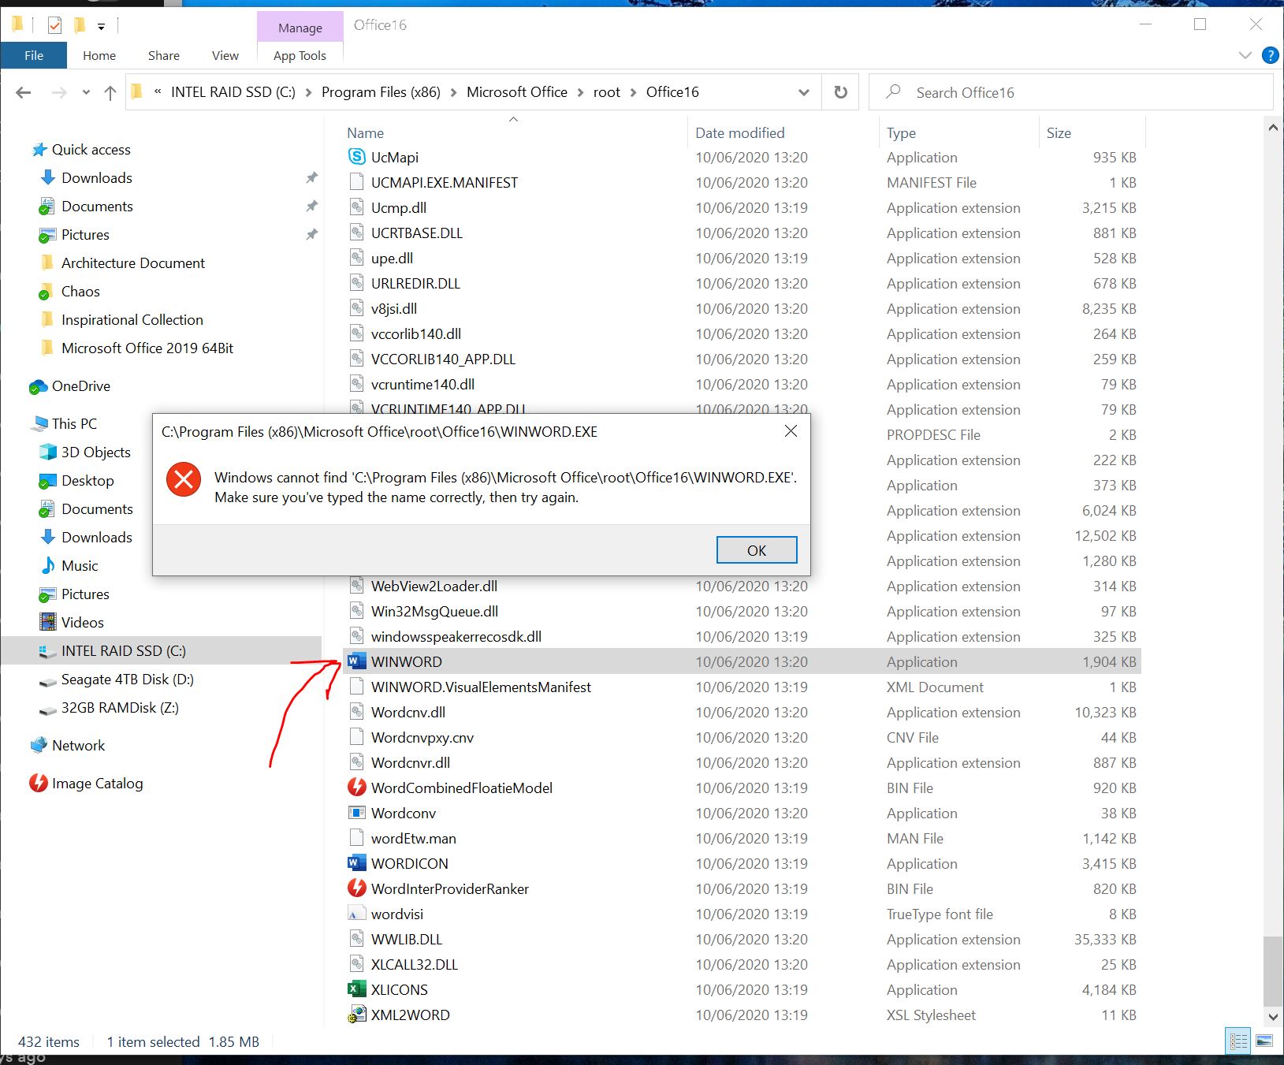Click the file list scrollbar down arrow
The width and height of the screenshot is (1284, 1065).
click(x=1272, y=1017)
